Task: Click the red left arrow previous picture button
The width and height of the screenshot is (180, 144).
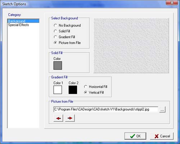Action: pyautogui.click(x=58, y=118)
